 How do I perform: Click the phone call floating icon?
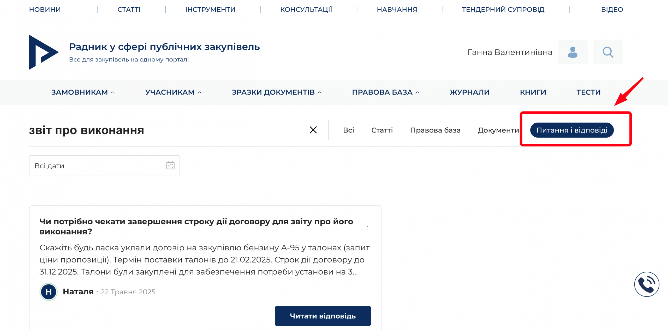pos(646,284)
